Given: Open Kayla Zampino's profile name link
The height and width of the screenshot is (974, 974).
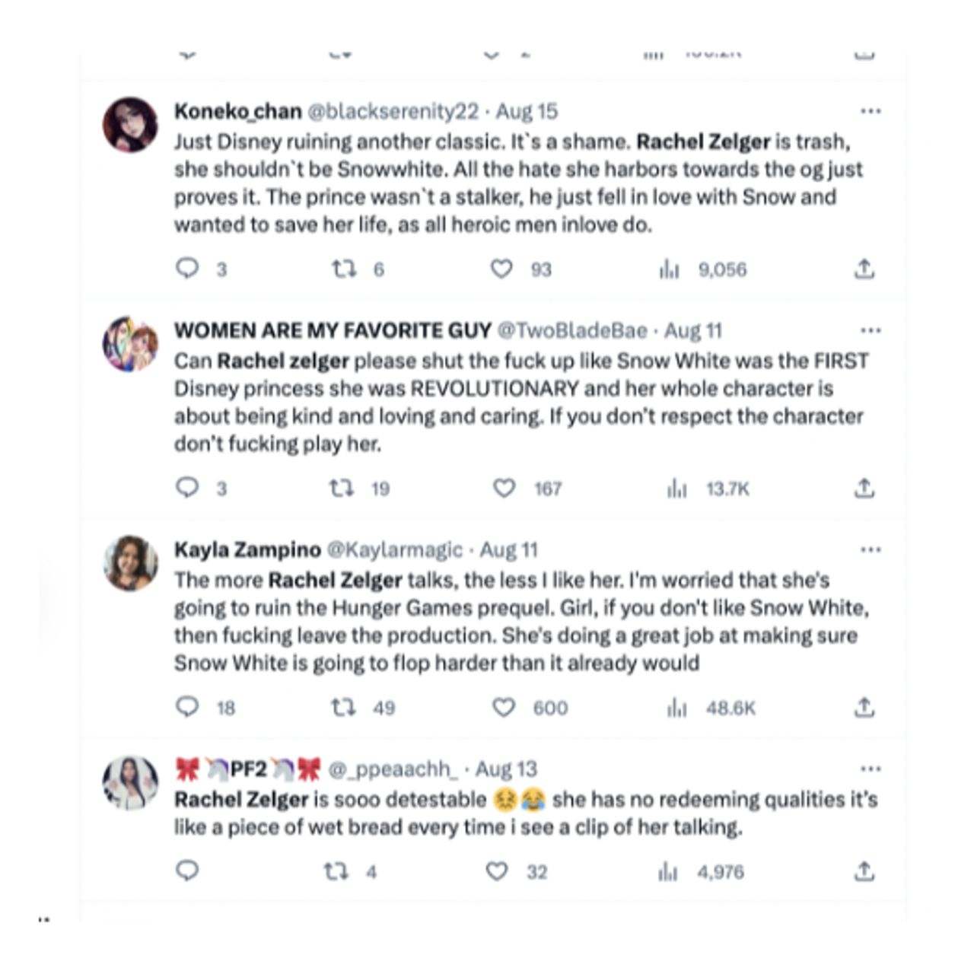Looking at the screenshot, I should click(247, 549).
